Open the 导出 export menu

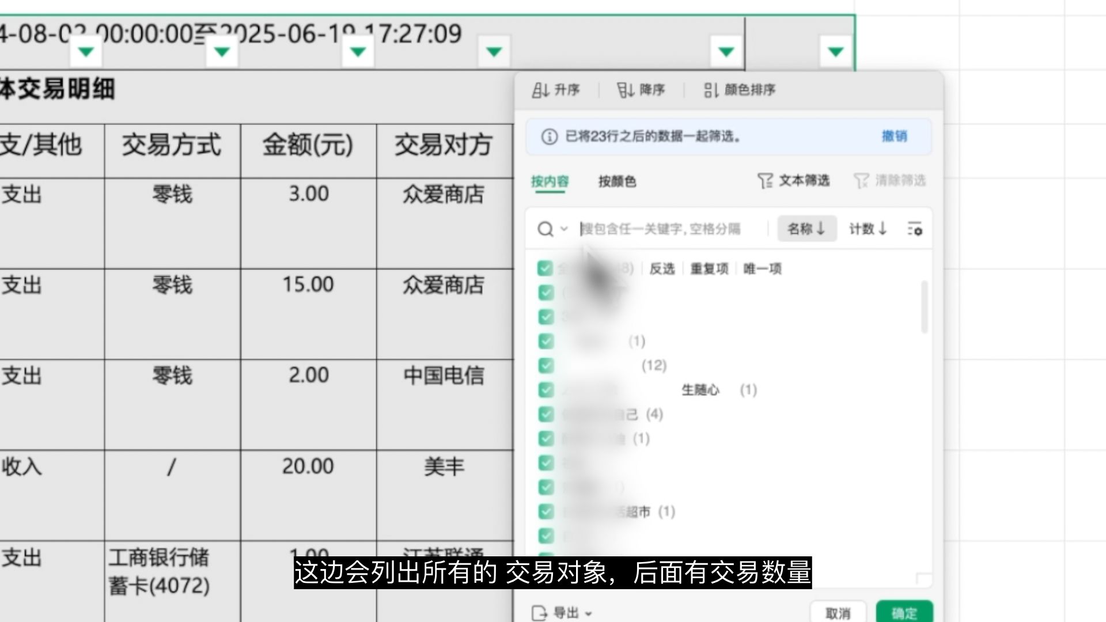(562, 613)
